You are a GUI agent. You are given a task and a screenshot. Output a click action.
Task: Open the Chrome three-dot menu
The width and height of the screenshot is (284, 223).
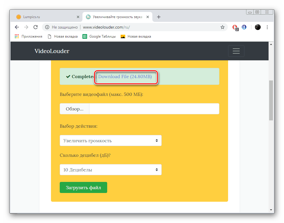tap(267, 27)
